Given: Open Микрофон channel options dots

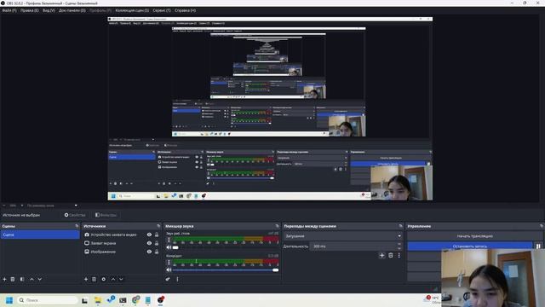Looking at the screenshot, I should [x=169, y=263].
